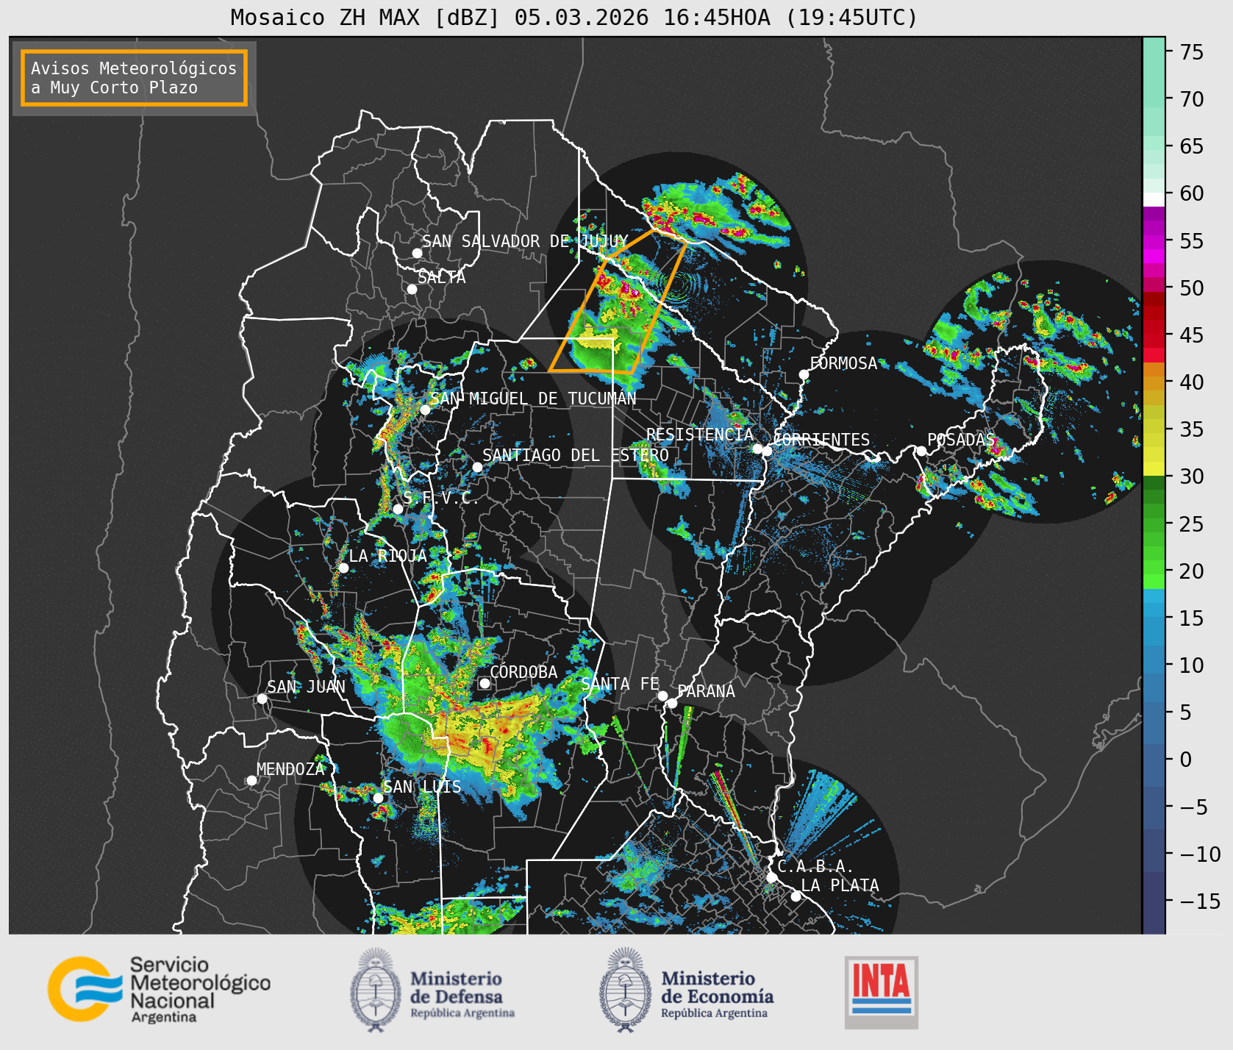
Task: Click the SAN LUIS city label
Action: 423,787
